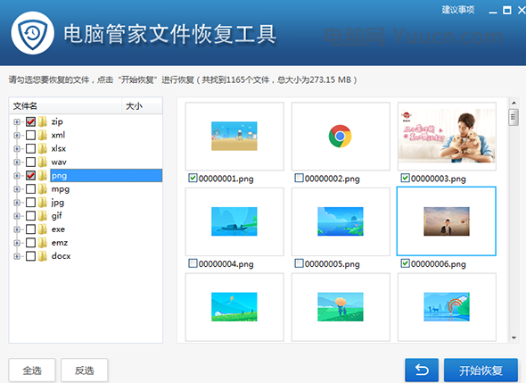Tick the xlsx folder checkbox

[x=30, y=148]
